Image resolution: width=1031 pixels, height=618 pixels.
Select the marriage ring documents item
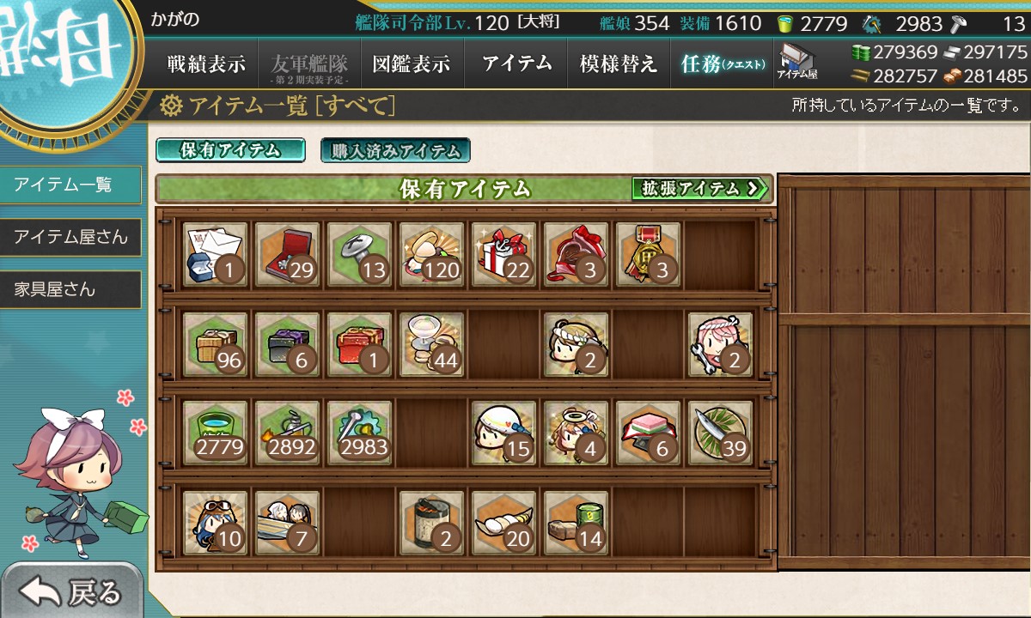coord(216,255)
